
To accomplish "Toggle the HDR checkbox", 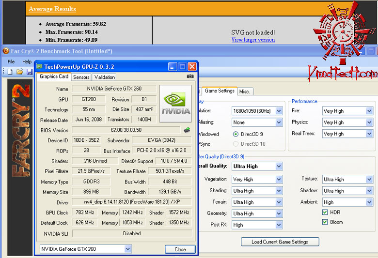I will pos(325,212).
